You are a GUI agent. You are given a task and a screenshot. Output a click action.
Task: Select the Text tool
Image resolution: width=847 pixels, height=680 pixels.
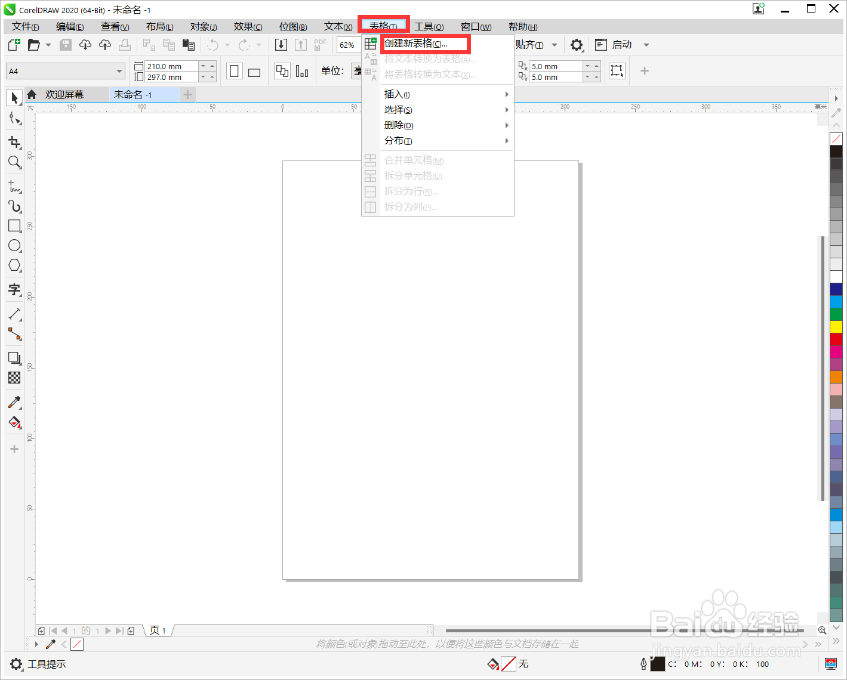pyautogui.click(x=14, y=290)
